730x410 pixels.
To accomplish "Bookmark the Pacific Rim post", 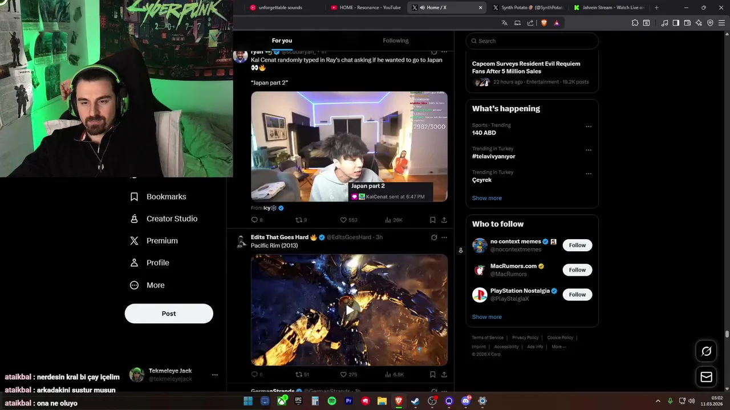I will click(x=433, y=375).
